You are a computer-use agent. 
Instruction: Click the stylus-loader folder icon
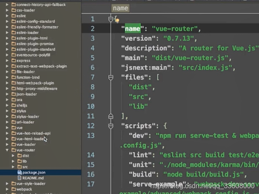tap(14, 116)
